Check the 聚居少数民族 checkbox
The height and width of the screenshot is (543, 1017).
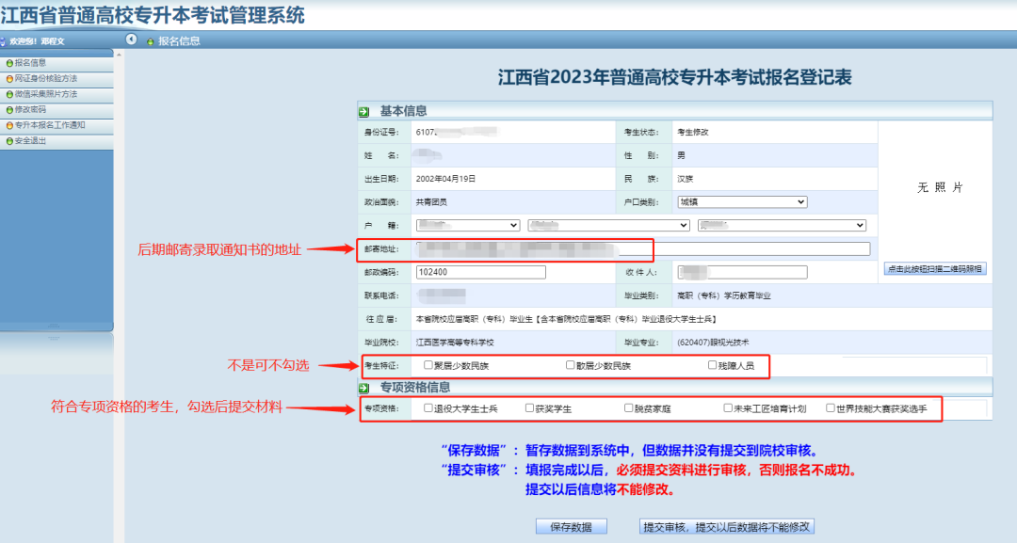(428, 365)
